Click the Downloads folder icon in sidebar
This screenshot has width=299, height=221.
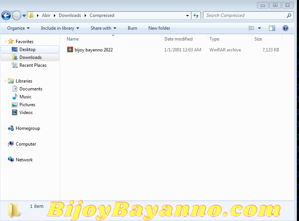pyautogui.click(x=15, y=57)
